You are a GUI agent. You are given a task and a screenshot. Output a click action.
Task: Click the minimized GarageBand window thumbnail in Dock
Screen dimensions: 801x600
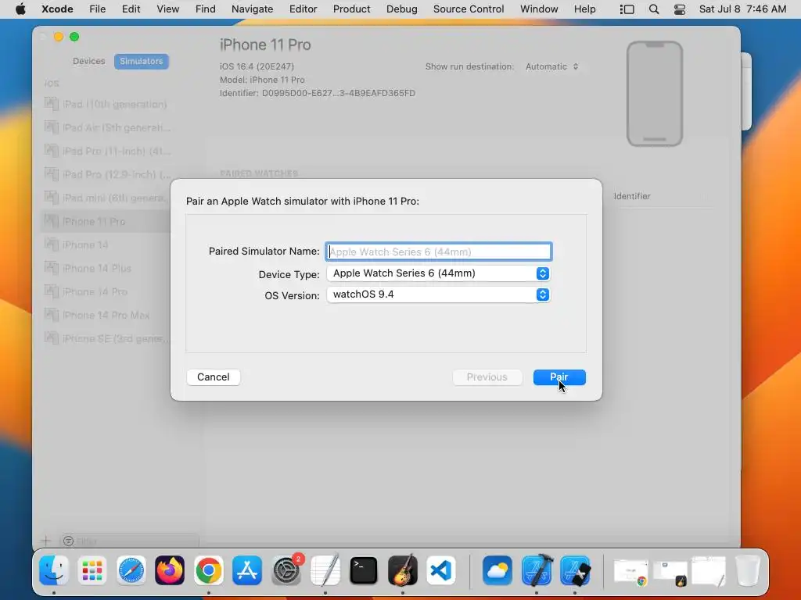pos(670,573)
